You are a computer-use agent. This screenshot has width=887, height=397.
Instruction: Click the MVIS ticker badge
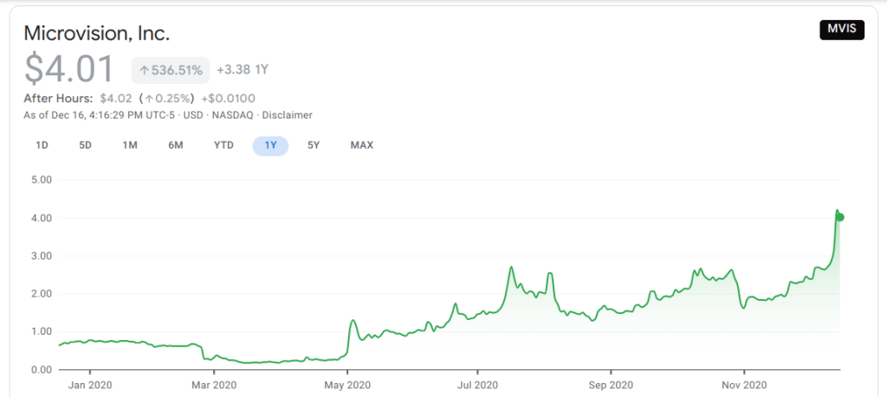pyautogui.click(x=841, y=30)
